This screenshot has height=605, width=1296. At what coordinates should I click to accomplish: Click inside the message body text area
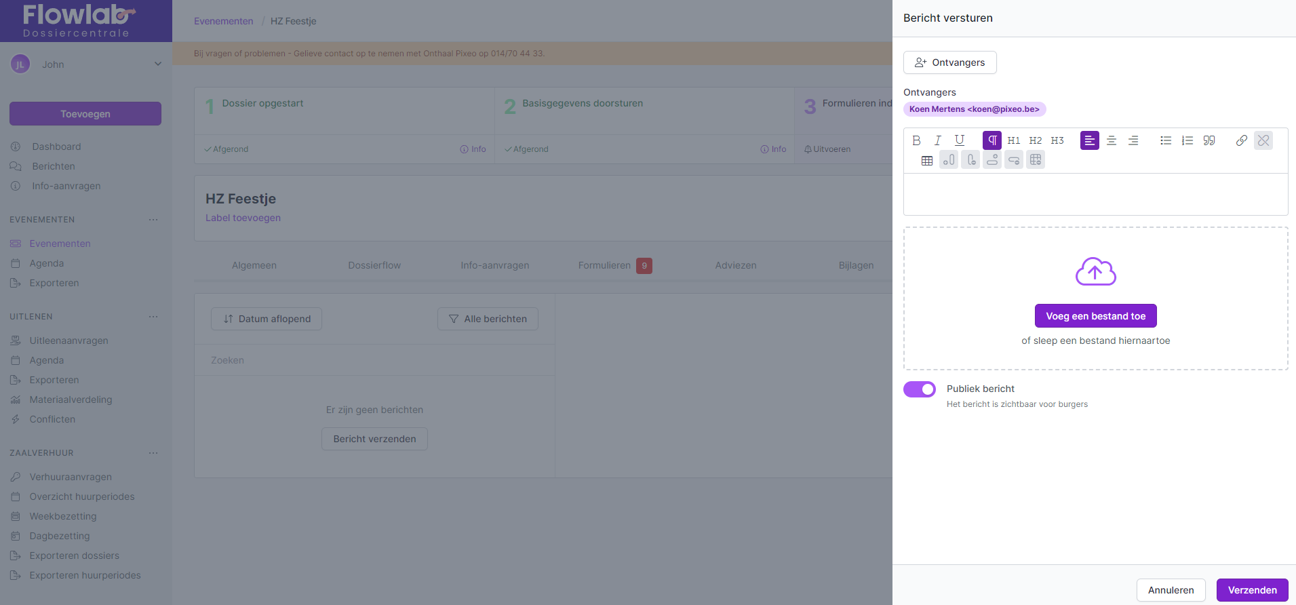pos(1095,194)
